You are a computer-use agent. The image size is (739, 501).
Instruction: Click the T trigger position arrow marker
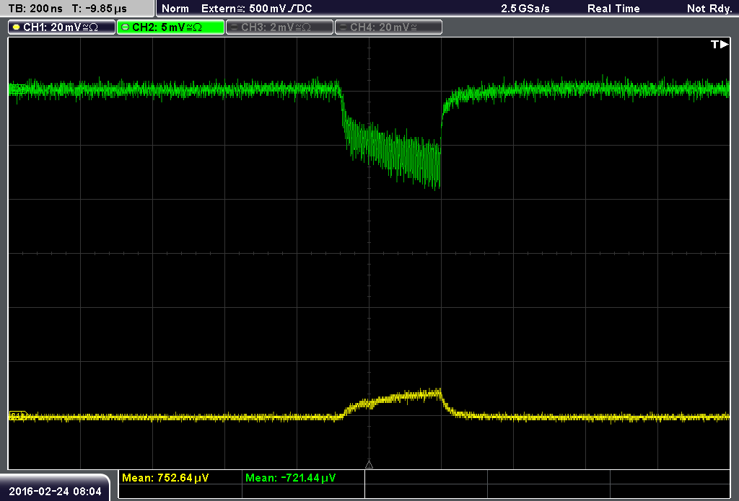click(x=720, y=44)
